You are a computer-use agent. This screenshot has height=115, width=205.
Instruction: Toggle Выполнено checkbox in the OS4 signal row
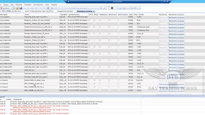tap(109, 43)
